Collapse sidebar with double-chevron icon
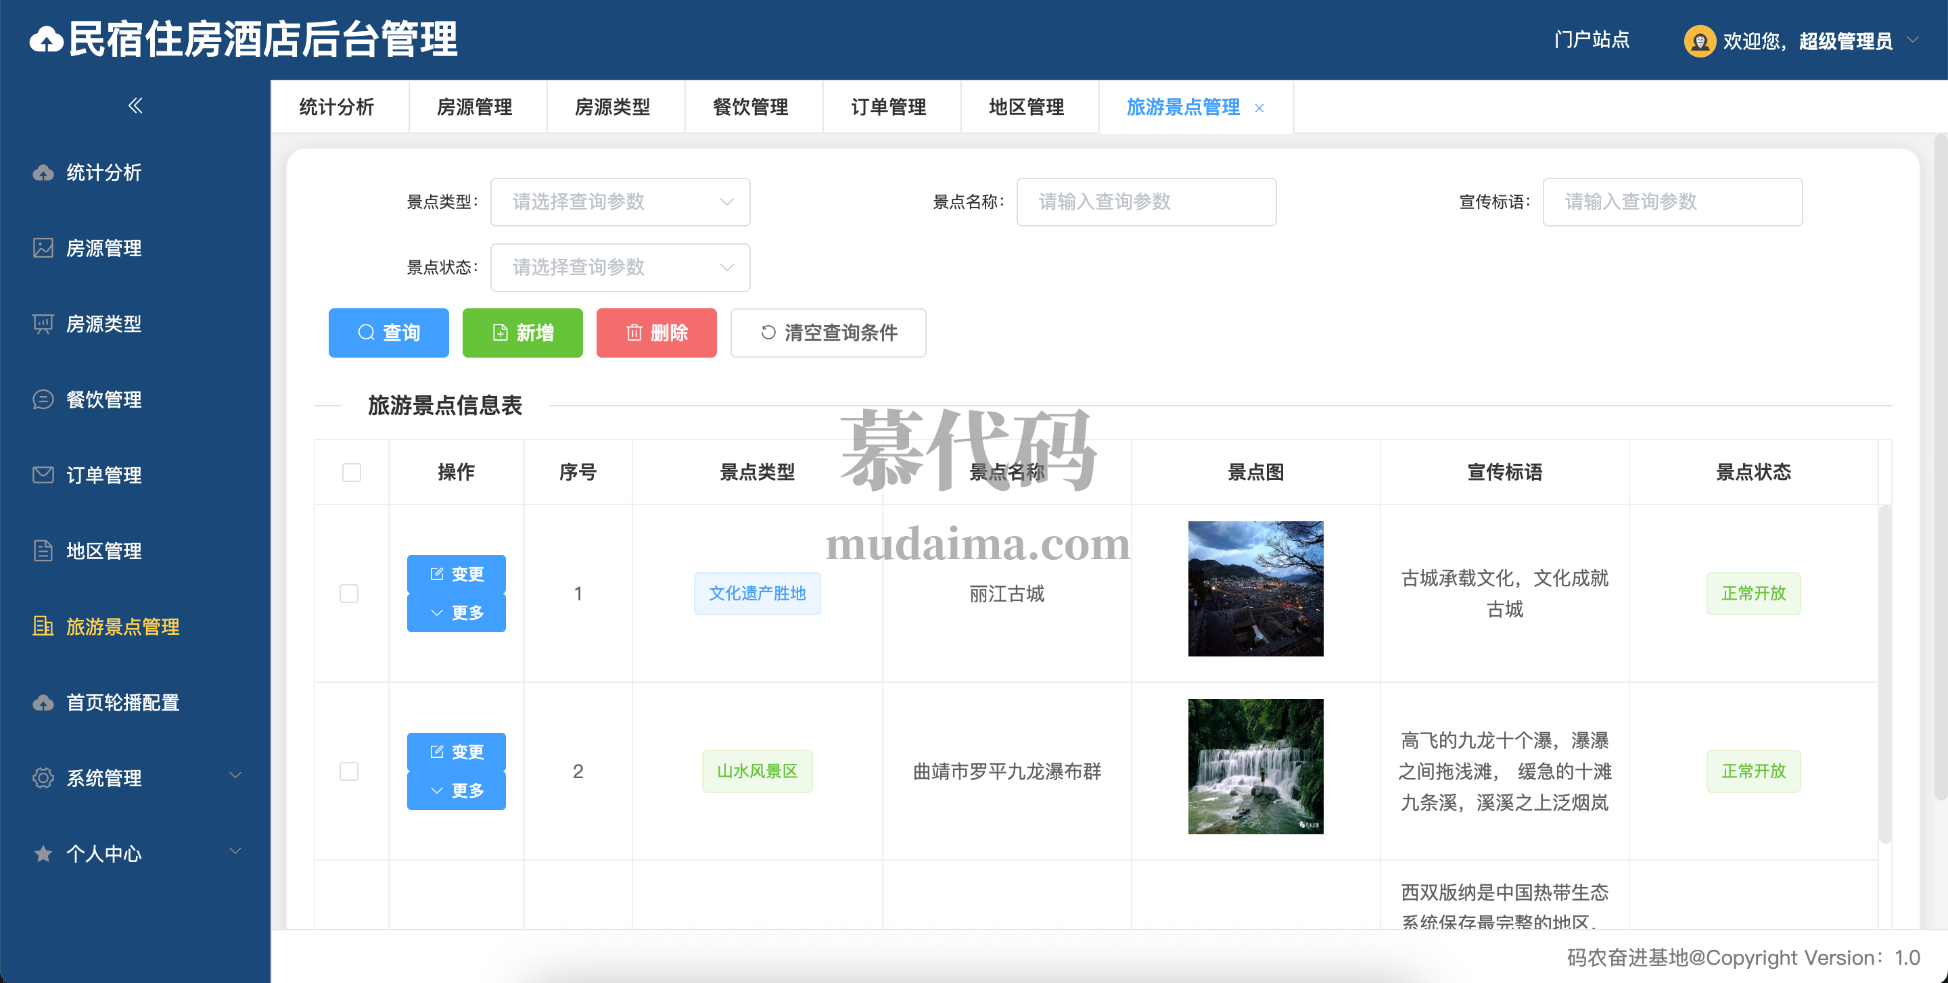This screenshot has height=983, width=1948. pyautogui.click(x=135, y=105)
